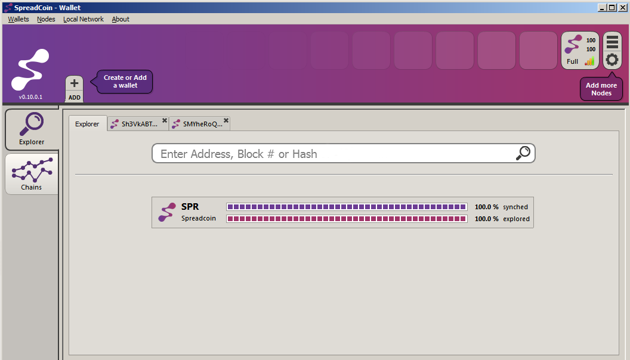Click the Spreadcoin name under SPR
Viewport: 630px width, 360px height.
point(199,218)
